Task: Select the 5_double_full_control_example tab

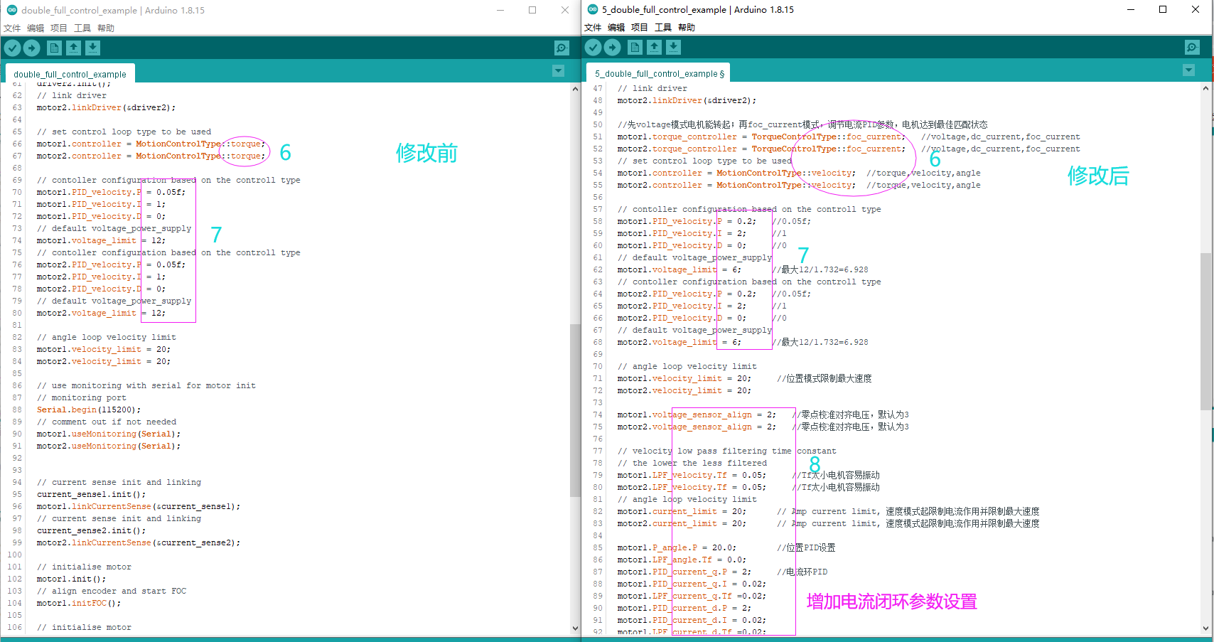Action: pos(656,73)
